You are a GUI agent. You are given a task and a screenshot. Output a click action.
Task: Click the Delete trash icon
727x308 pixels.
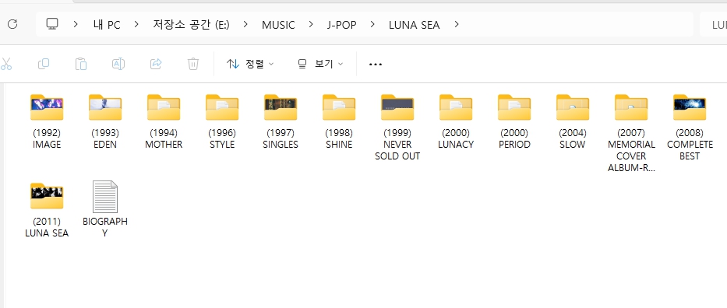coord(193,64)
